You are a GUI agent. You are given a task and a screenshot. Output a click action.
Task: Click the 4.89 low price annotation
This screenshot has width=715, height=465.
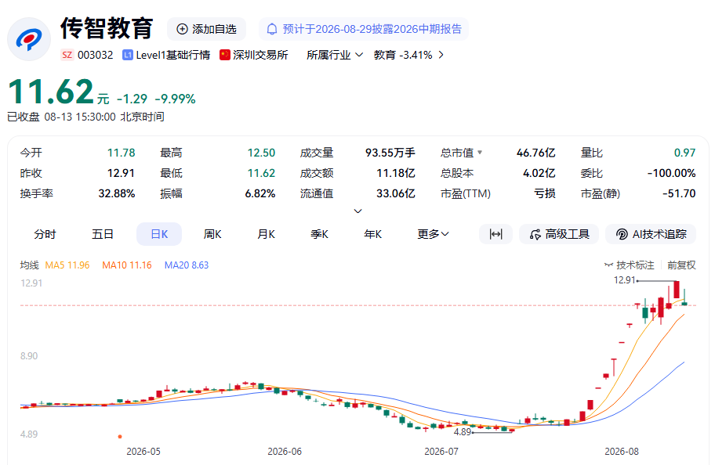tap(463, 432)
